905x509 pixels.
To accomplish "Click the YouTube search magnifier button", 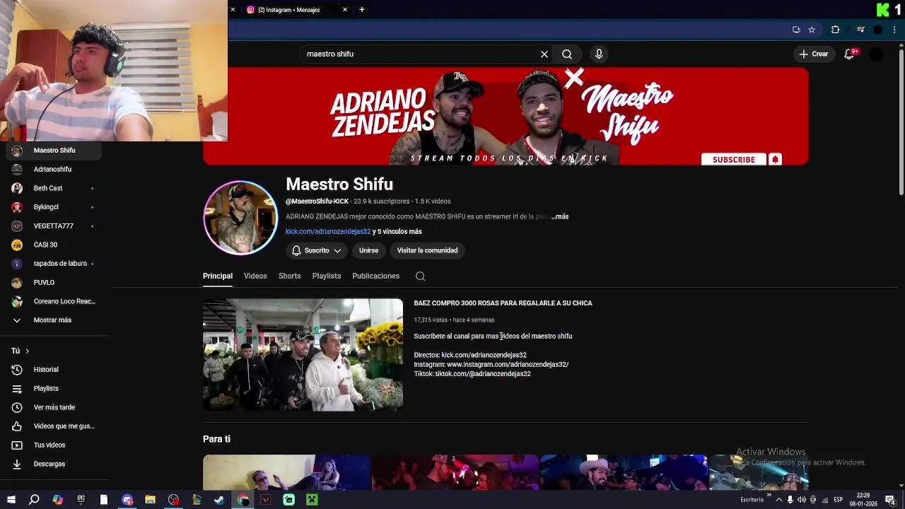I will [x=567, y=54].
